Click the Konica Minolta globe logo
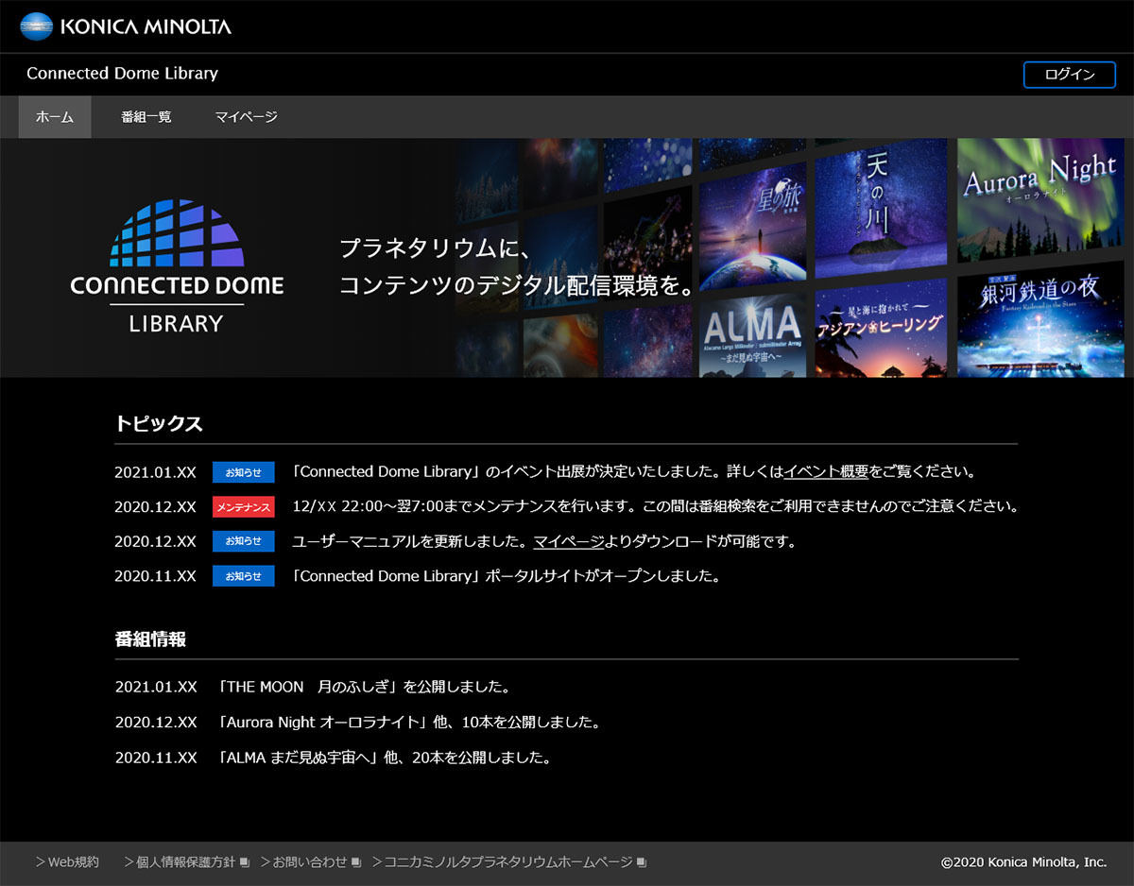1134x886 pixels. pos(37,26)
